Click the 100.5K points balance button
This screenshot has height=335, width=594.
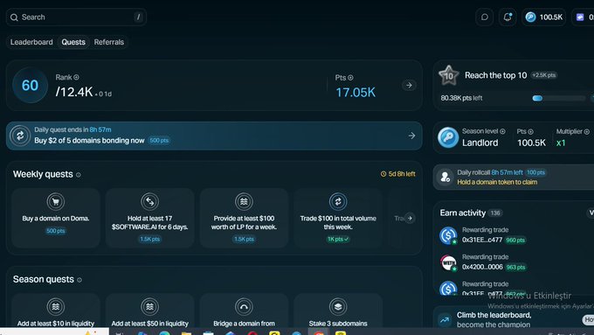coord(544,17)
